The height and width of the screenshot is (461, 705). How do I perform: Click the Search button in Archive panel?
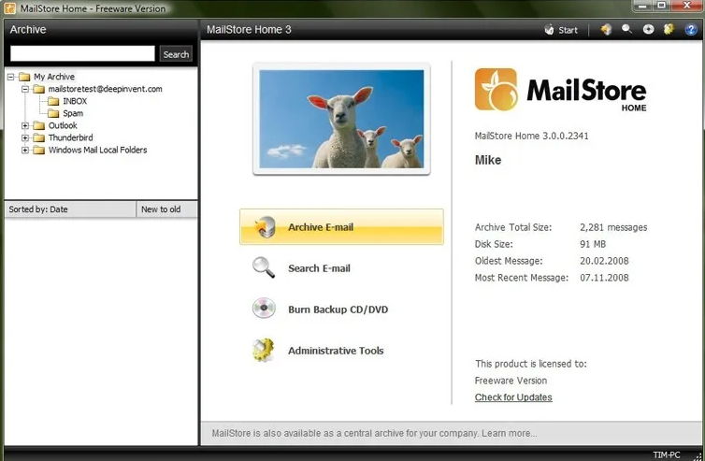pos(176,54)
